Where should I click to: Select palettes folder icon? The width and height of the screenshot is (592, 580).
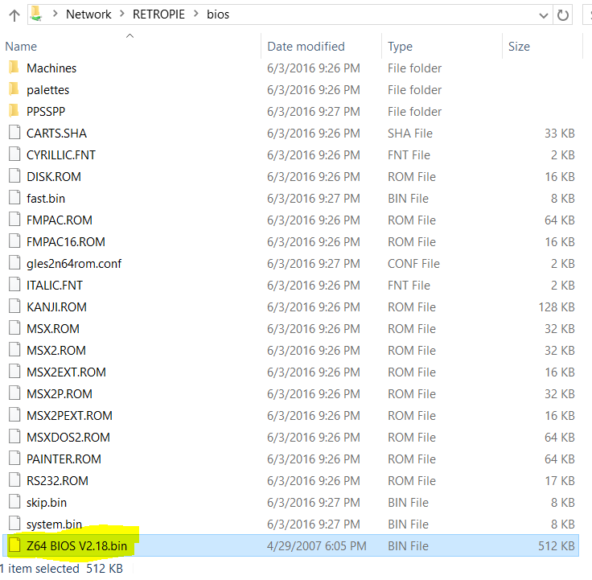point(14,89)
